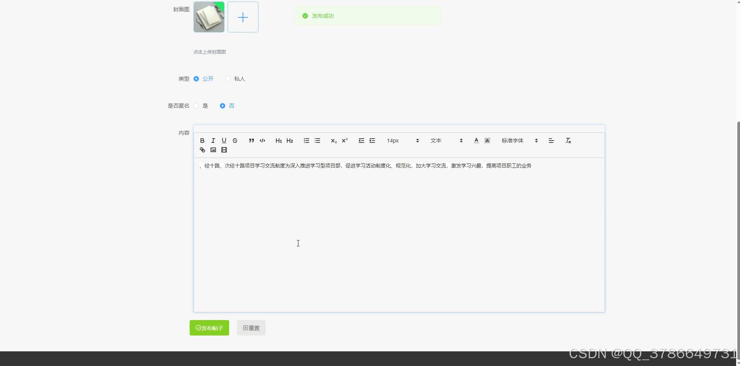740x366 pixels.
Task: Open the background highlight color picker
Action: click(x=487, y=141)
